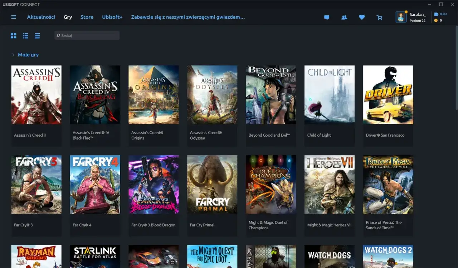458x268 pixels.
Task: Open Beyond Good and Evil cover
Action: pyautogui.click(x=271, y=94)
